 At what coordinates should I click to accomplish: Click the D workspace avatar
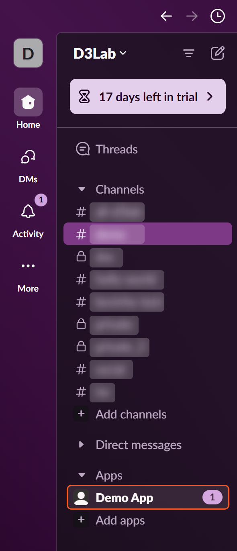pyautogui.click(x=28, y=53)
